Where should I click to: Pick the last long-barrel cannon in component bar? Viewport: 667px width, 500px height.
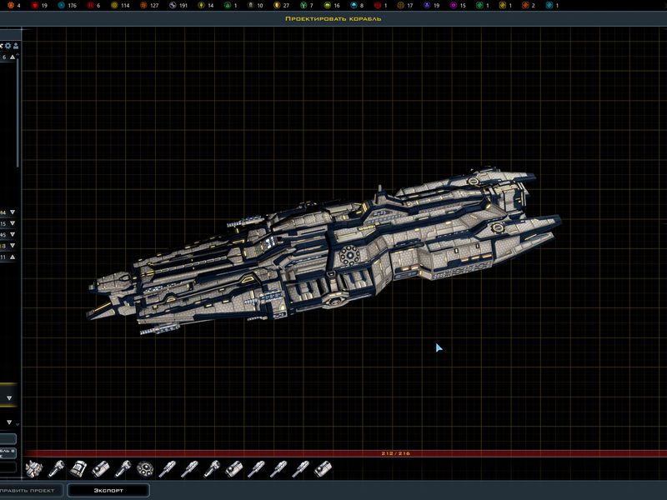point(301,469)
